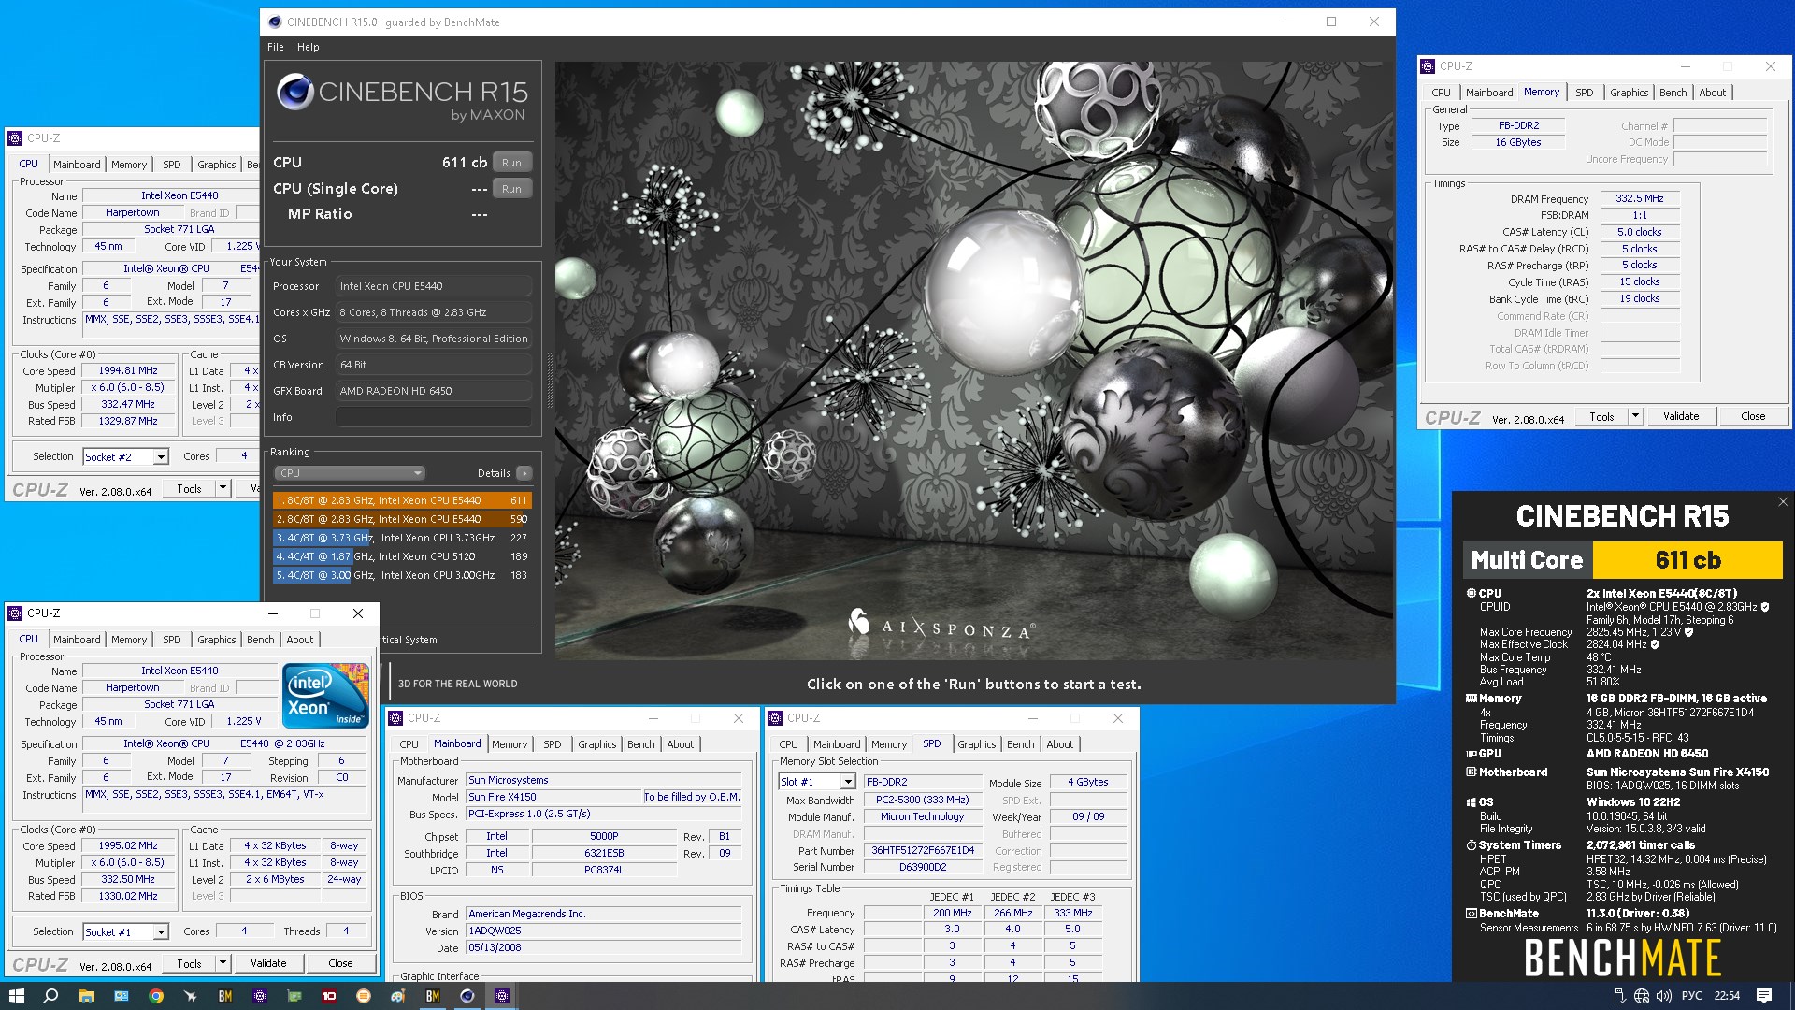Open the Windows Start menu
The image size is (1795, 1010).
tap(16, 996)
